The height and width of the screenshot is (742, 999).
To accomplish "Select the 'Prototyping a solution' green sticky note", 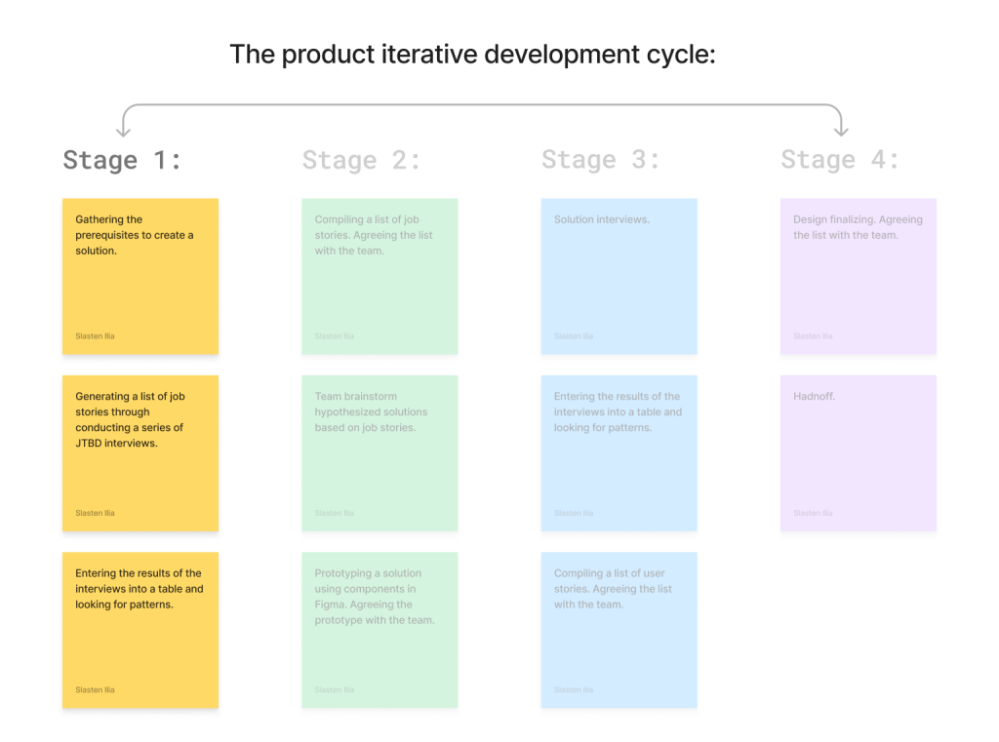I will coord(380,630).
